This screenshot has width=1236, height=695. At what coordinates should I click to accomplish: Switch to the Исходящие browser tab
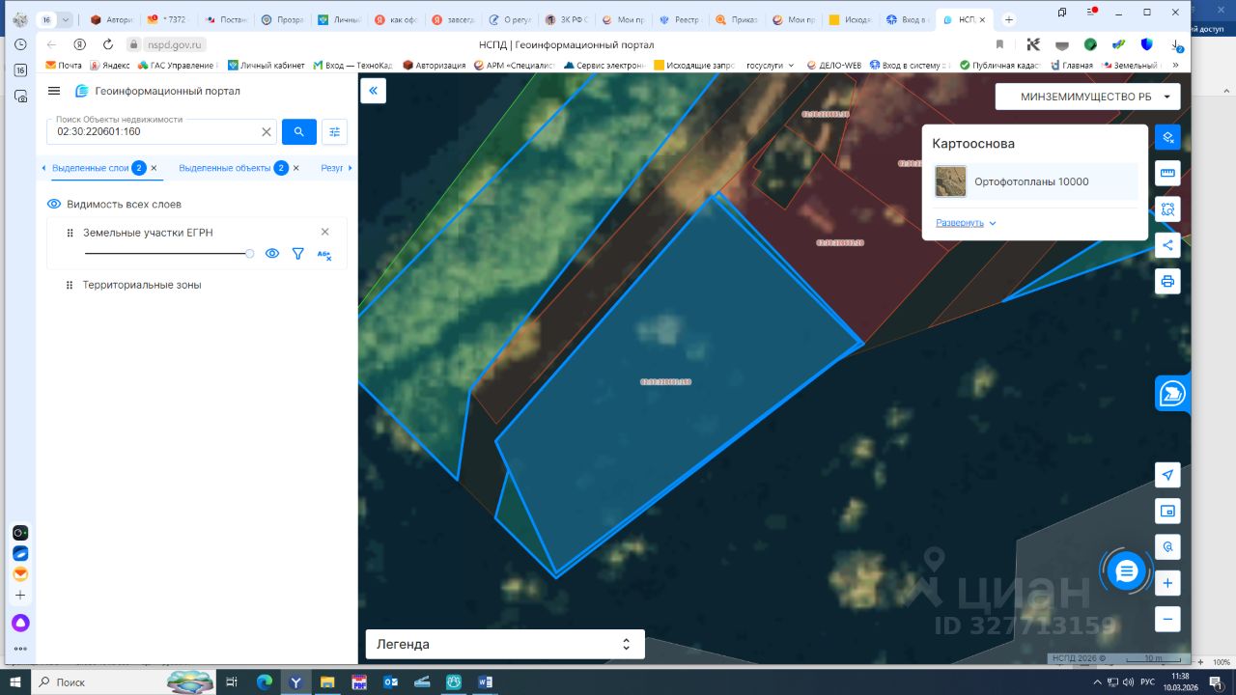tap(853, 19)
